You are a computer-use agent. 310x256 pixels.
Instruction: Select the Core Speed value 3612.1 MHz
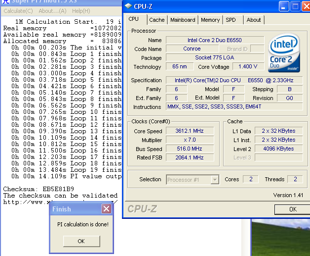pyautogui.click(x=190, y=131)
